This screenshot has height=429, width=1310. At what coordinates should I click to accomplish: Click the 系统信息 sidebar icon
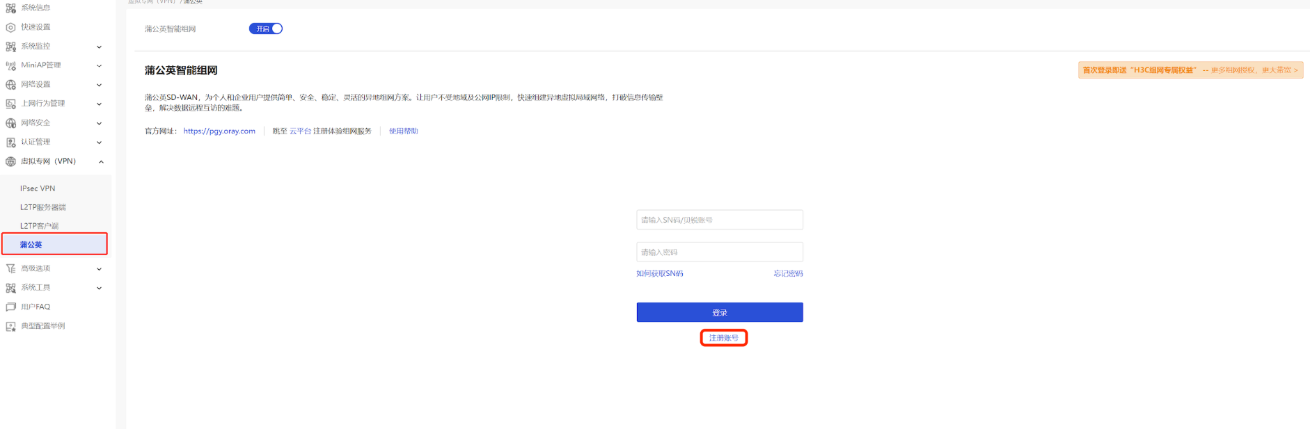point(10,8)
